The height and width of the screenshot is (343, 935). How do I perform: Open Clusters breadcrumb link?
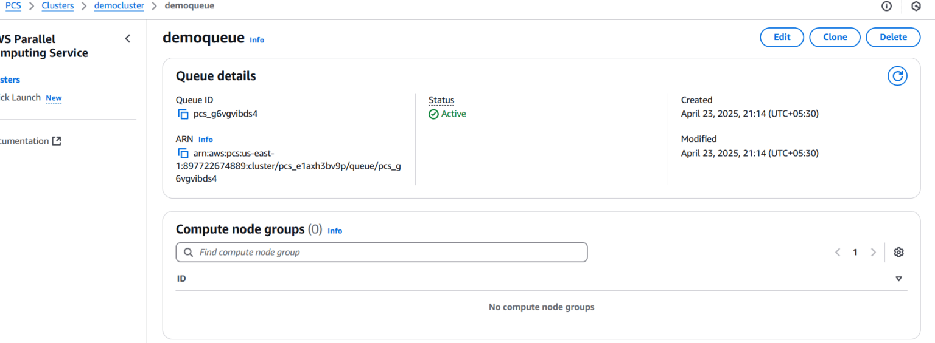[58, 6]
